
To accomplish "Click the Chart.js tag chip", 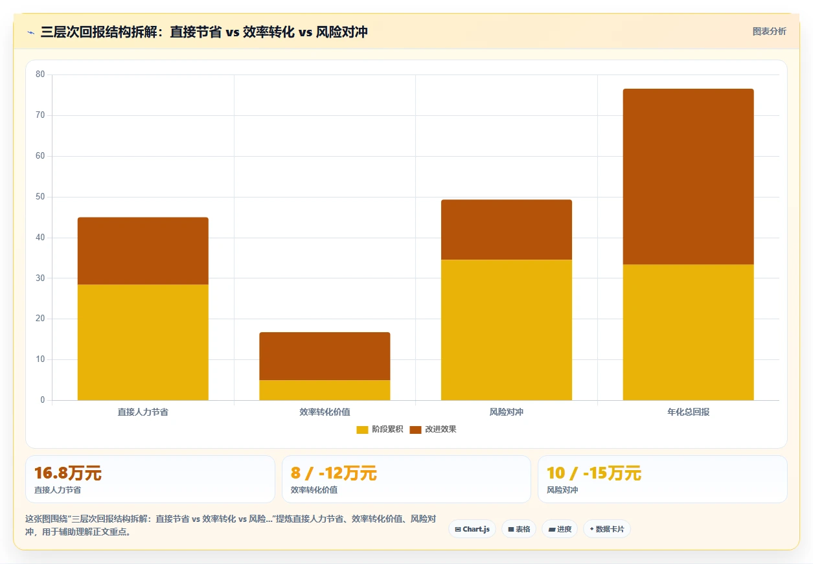I will (472, 529).
